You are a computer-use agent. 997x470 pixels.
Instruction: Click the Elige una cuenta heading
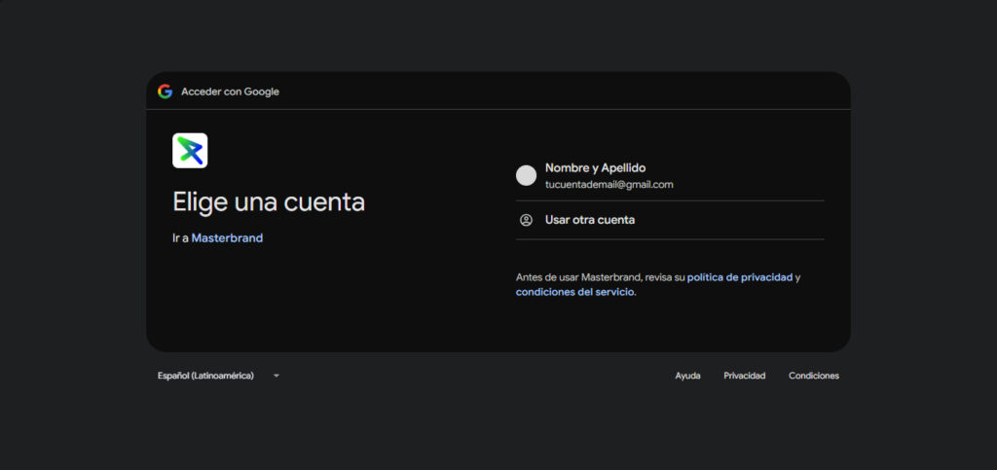point(269,202)
